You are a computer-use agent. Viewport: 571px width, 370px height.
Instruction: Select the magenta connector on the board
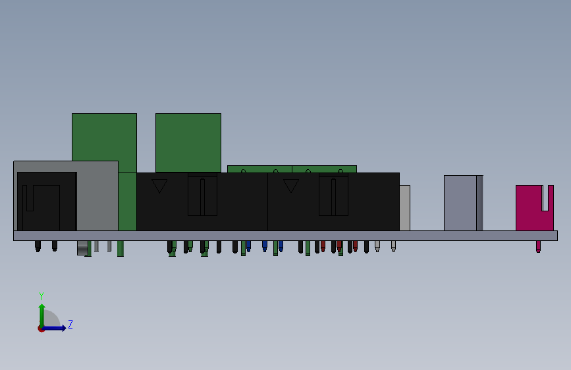[534, 208]
